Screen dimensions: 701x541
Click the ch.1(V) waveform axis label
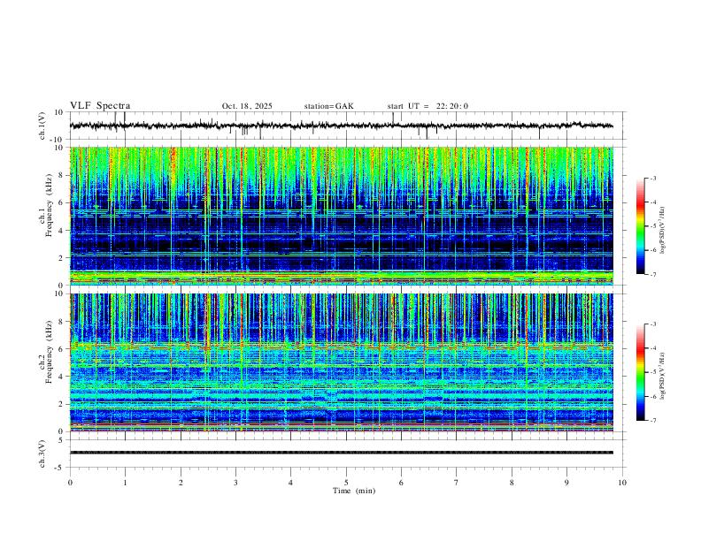click(x=42, y=126)
